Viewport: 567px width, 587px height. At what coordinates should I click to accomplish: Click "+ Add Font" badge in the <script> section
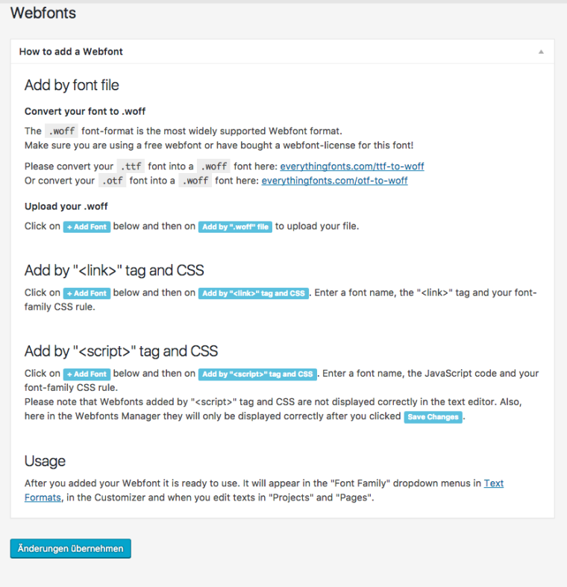point(87,374)
